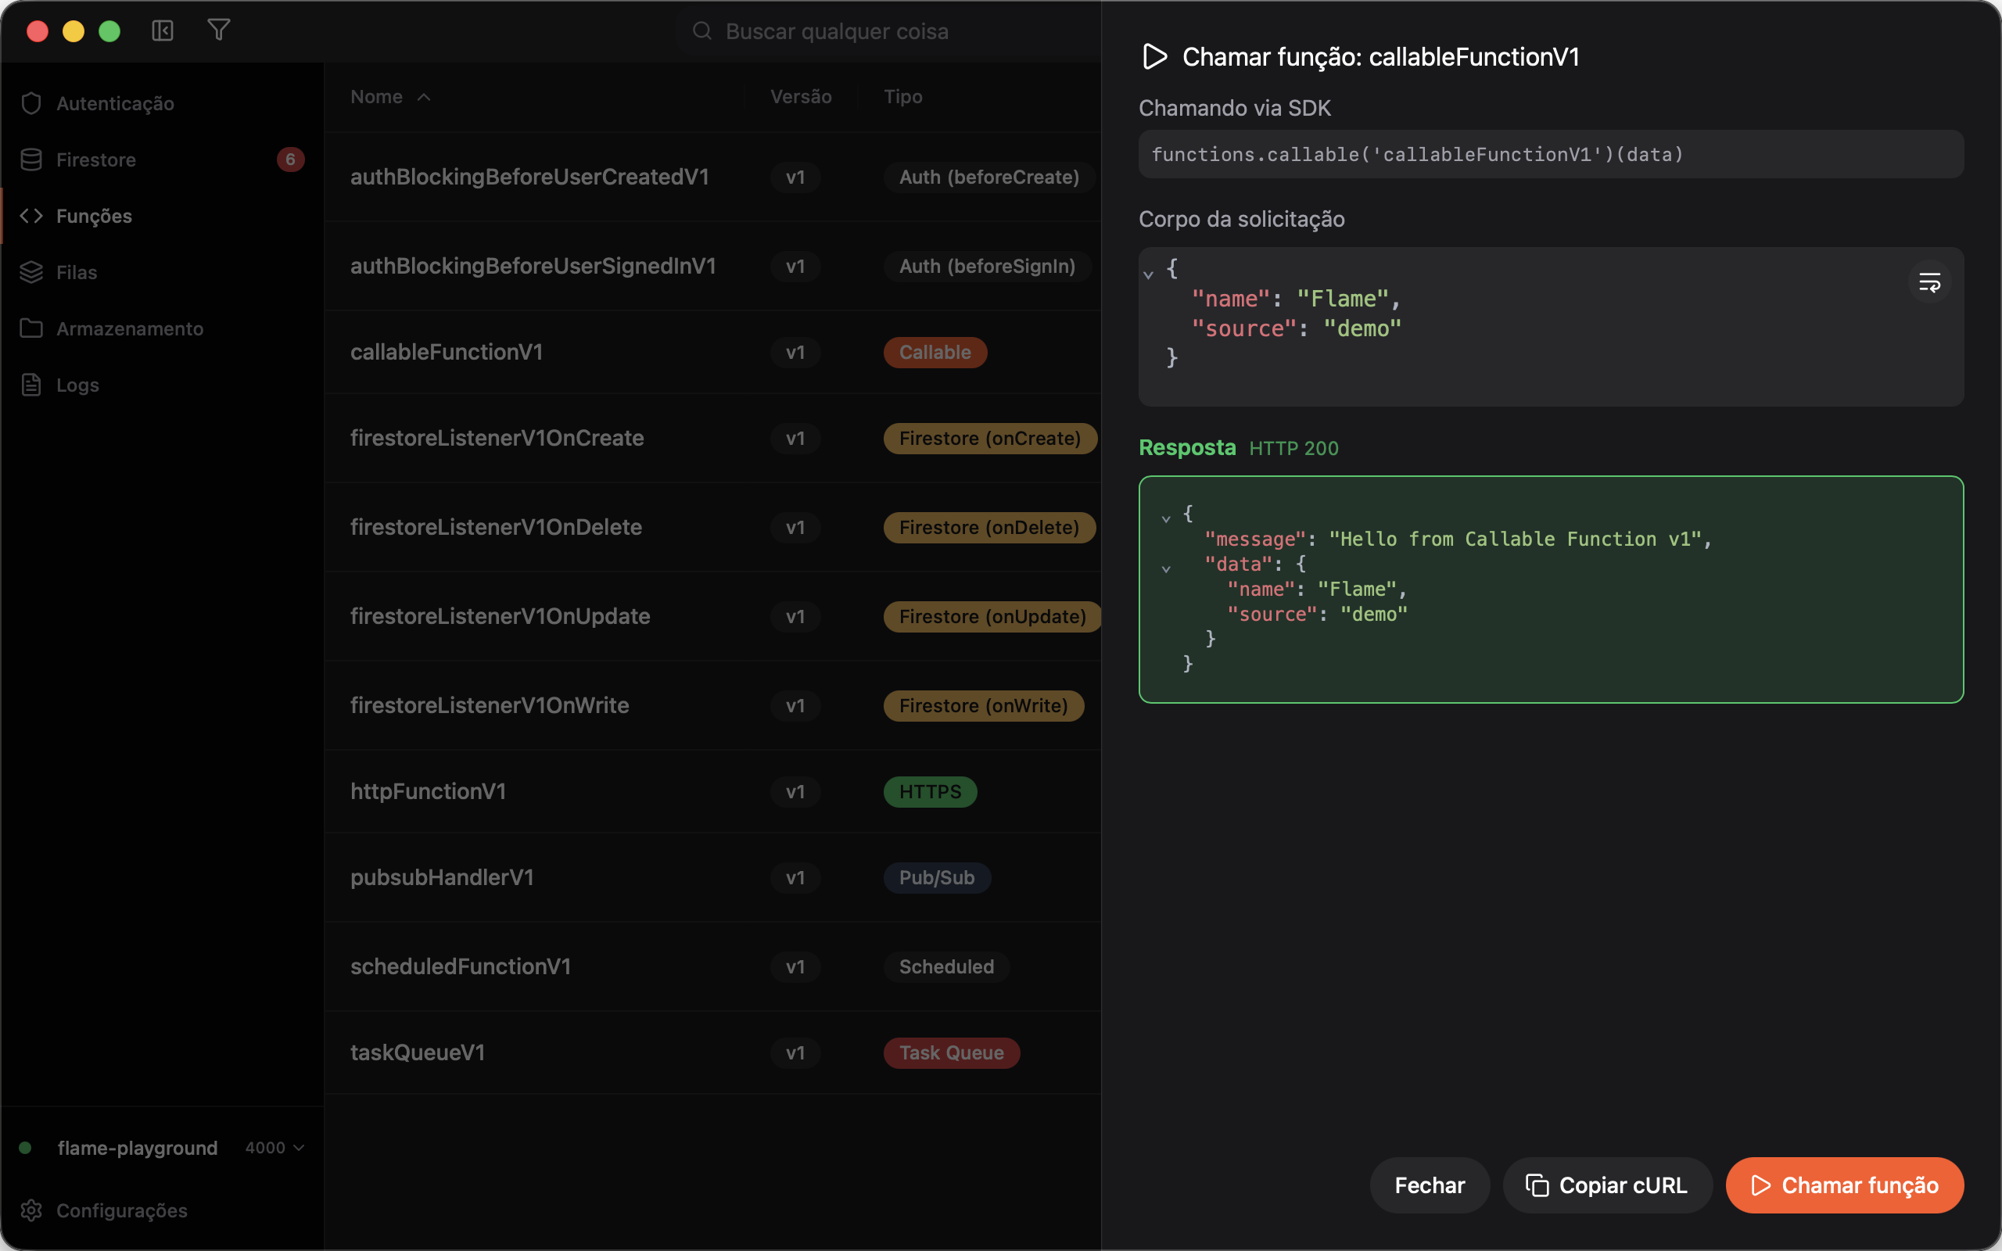Open Armazenamento folder icon
Image resolution: width=2002 pixels, height=1251 pixels.
point(31,328)
